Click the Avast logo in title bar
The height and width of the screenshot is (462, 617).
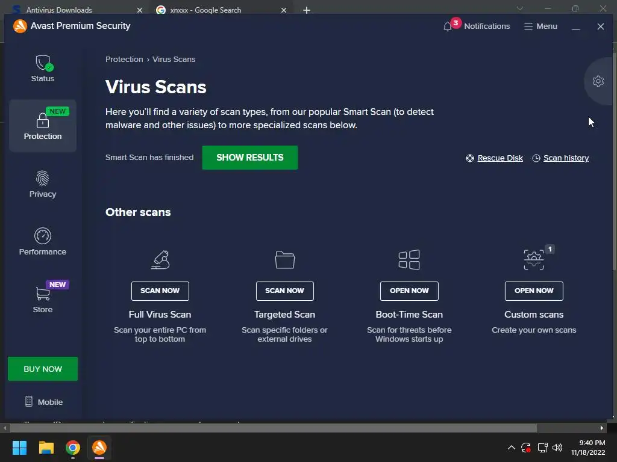coord(20,26)
